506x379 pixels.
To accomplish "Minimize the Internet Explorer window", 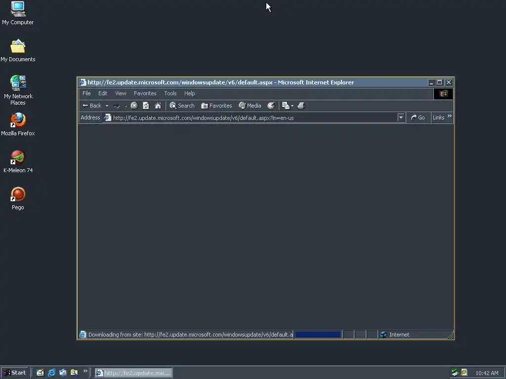I will click(431, 82).
